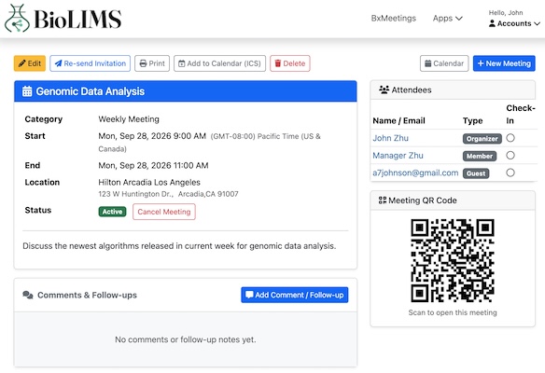Viewport: 545px width, 373px height.
Task: Click the Status field label
Action: coord(38,210)
